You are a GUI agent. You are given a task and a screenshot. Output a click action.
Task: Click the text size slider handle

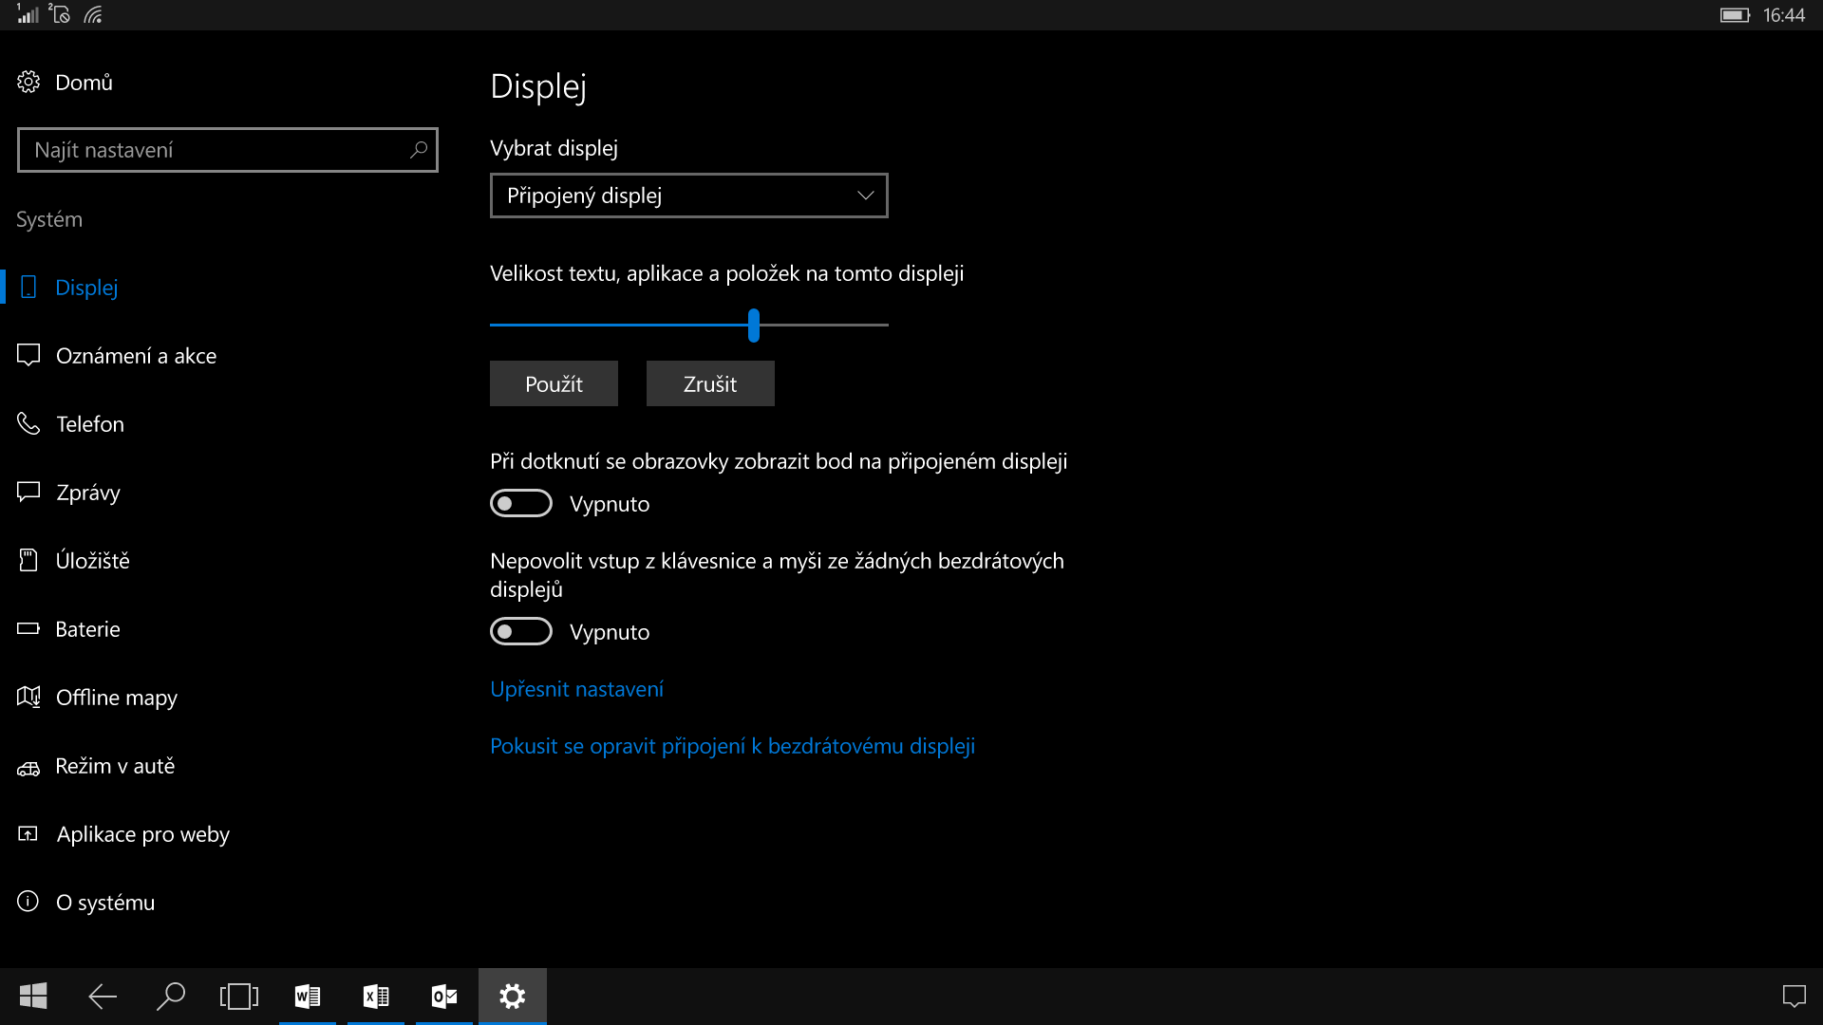pyautogui.click(x=753, y=326)
